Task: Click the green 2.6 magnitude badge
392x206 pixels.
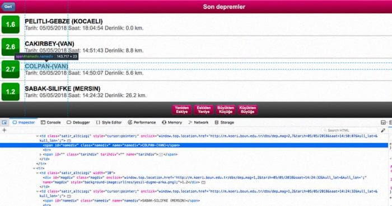Action: coord(11,47)
